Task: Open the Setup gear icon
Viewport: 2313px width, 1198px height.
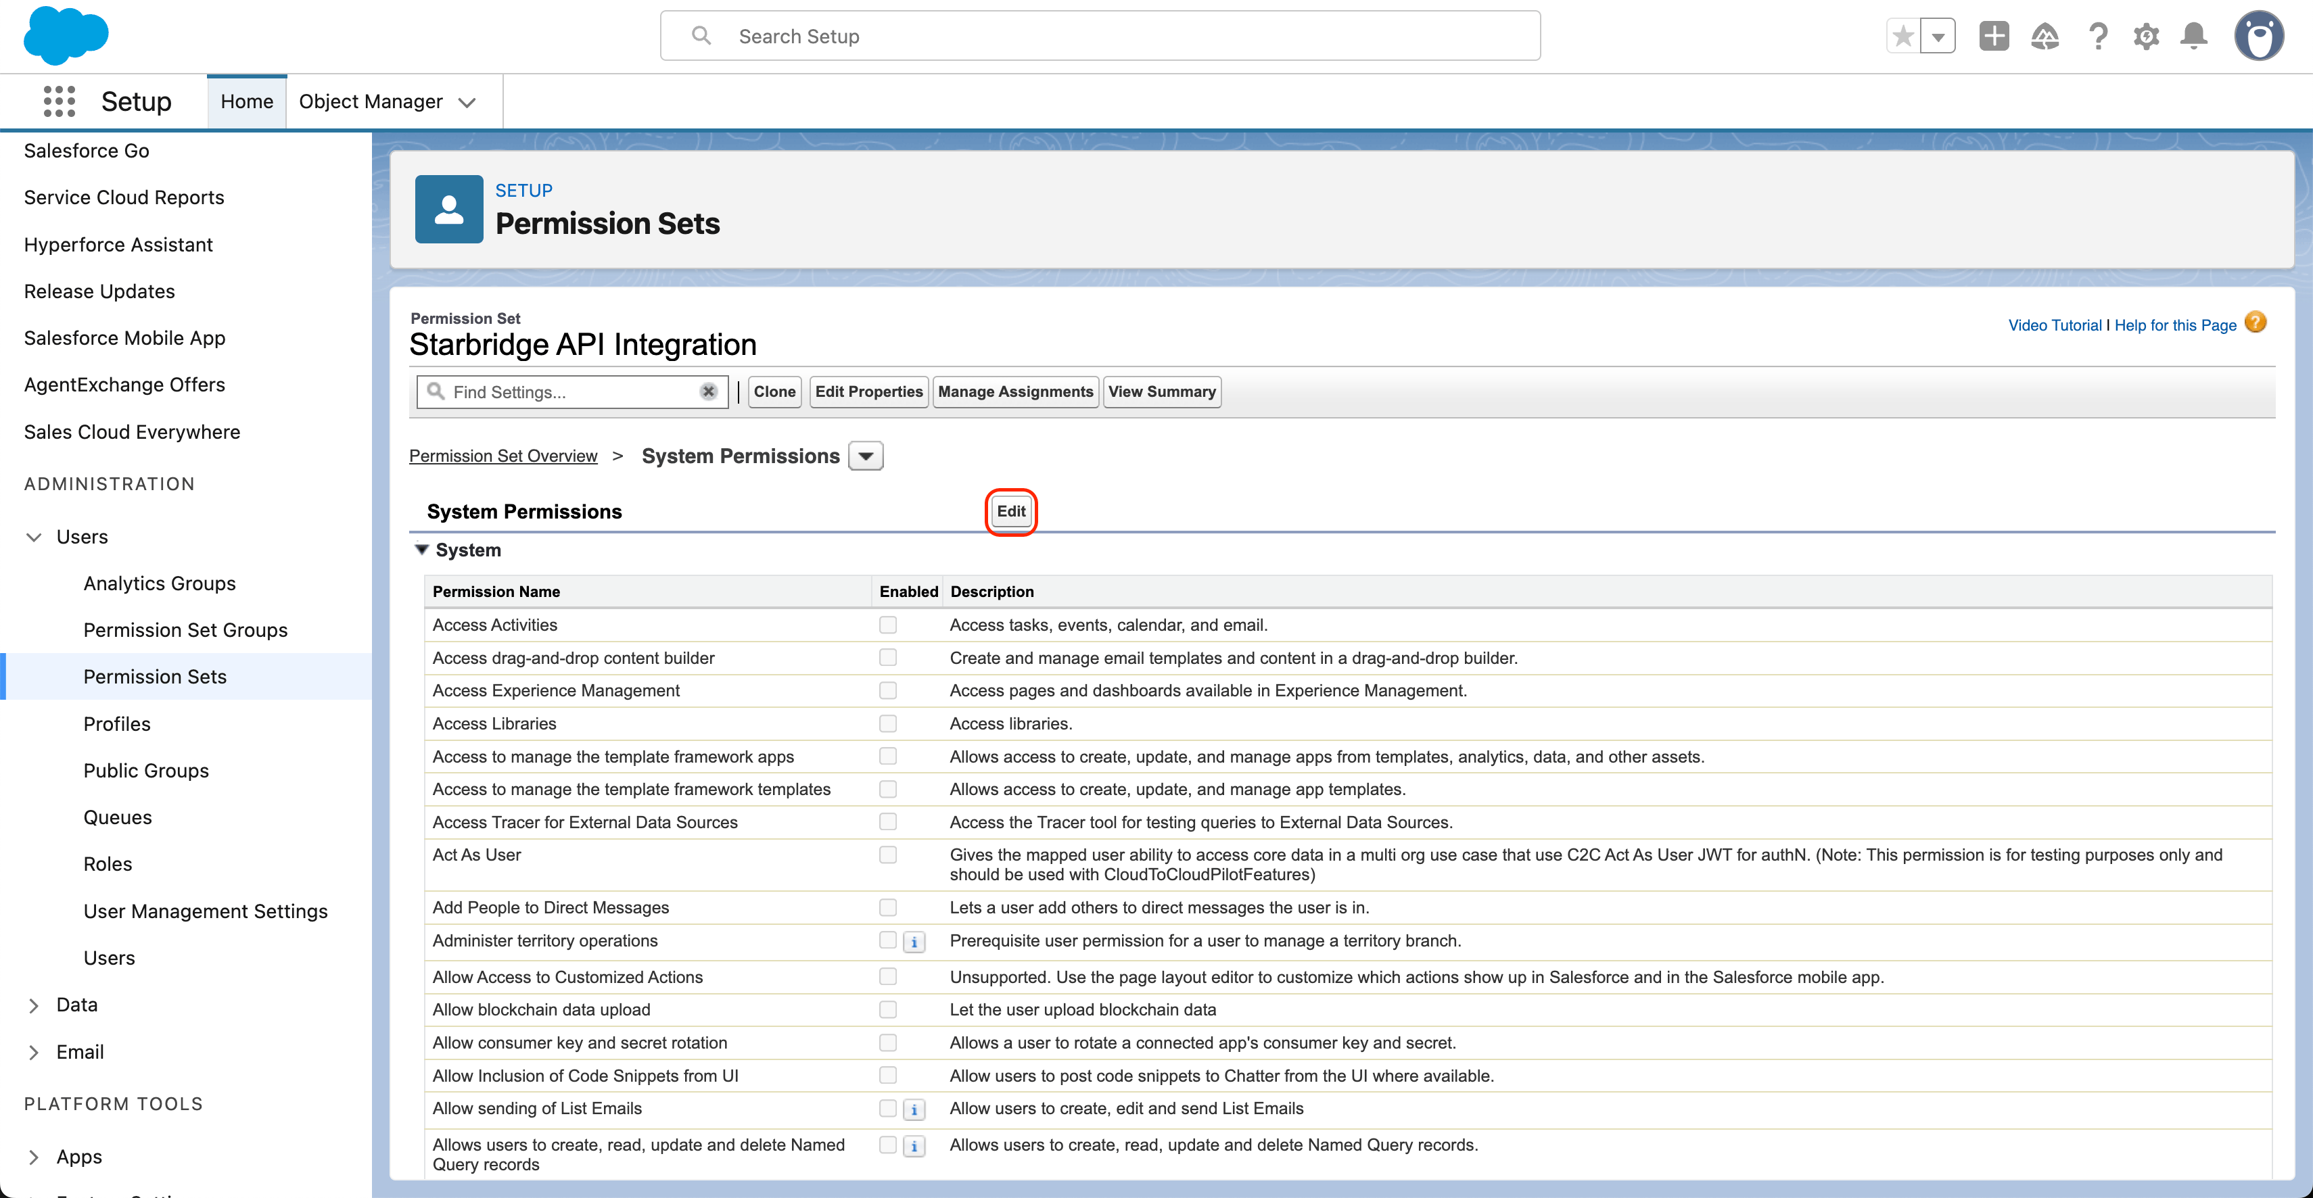Action: click(x=2146, y=36)
